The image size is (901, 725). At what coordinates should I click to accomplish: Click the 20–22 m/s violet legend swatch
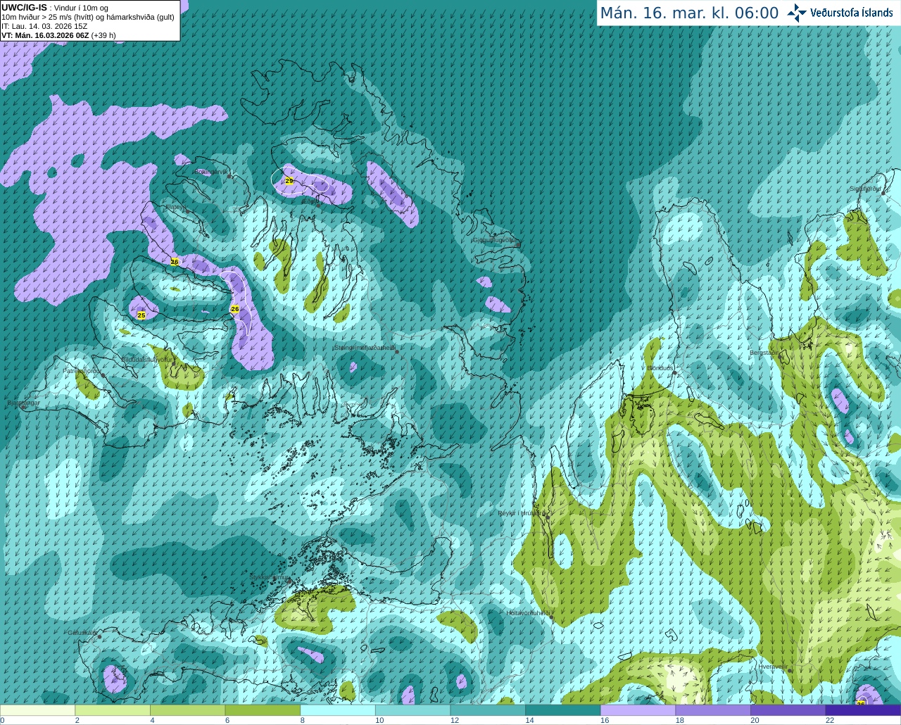(x=788, y=710)
